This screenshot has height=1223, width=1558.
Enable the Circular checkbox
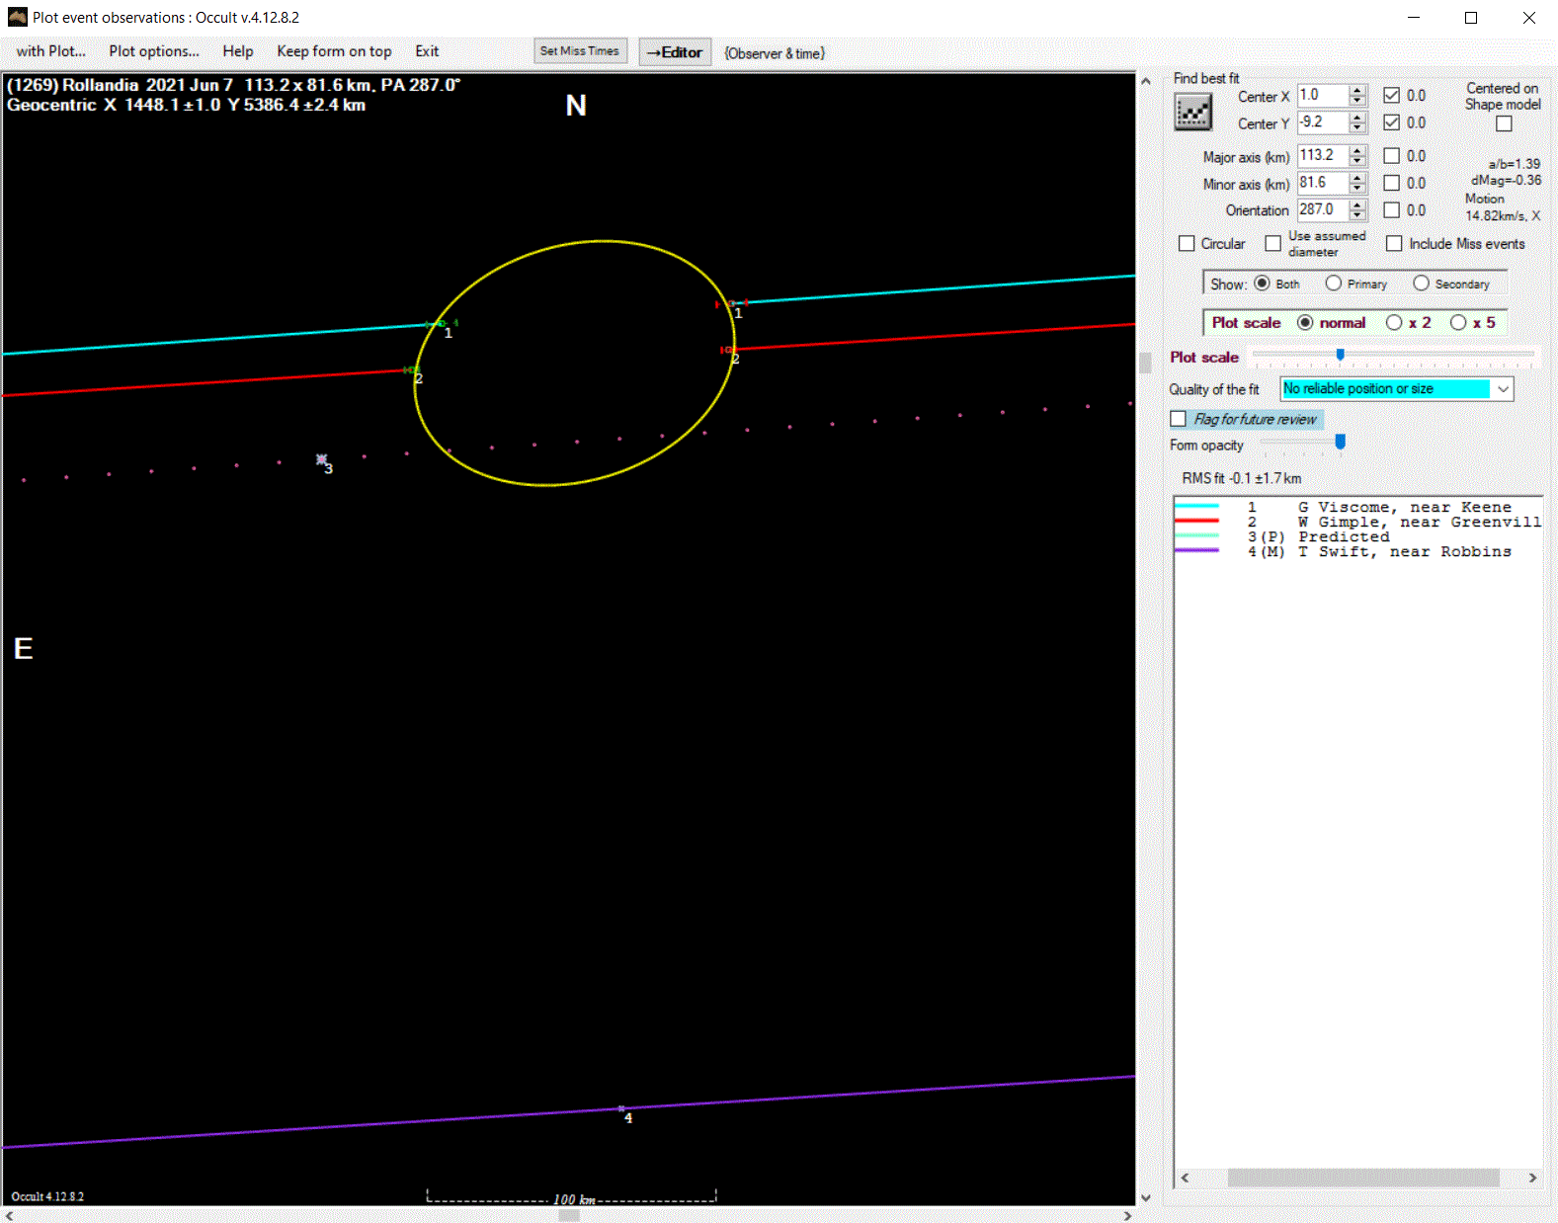point(1187,244)
